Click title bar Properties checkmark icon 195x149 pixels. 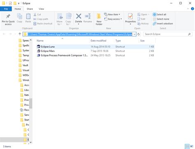tap(10, 3)
